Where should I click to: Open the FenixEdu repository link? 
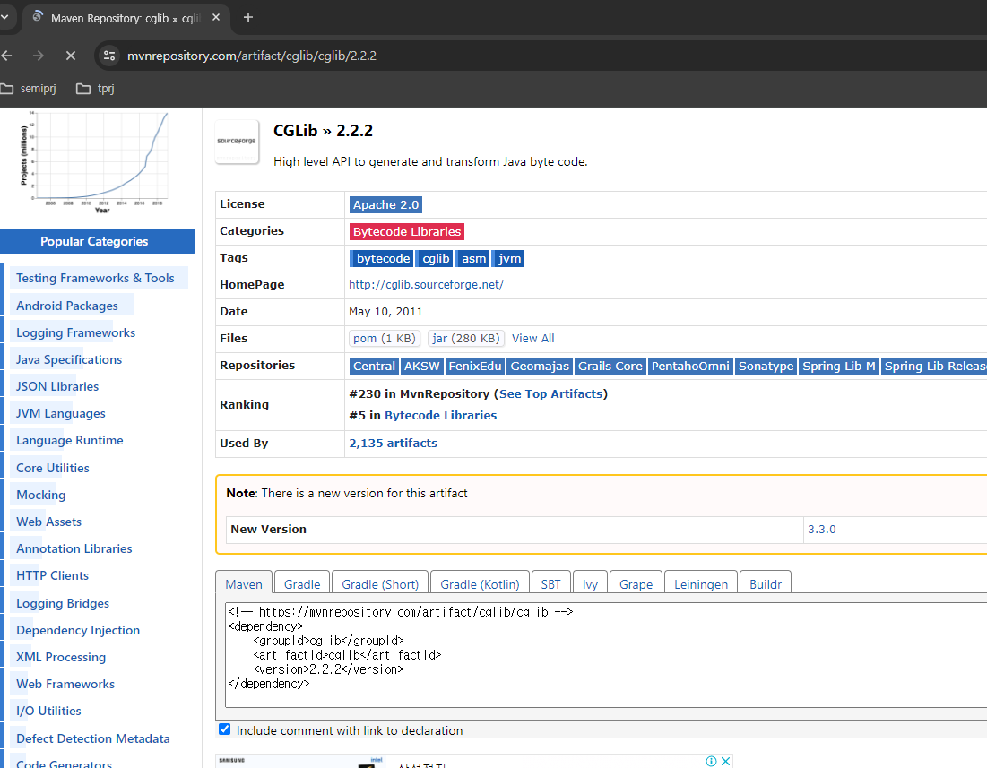pos(474,366)
